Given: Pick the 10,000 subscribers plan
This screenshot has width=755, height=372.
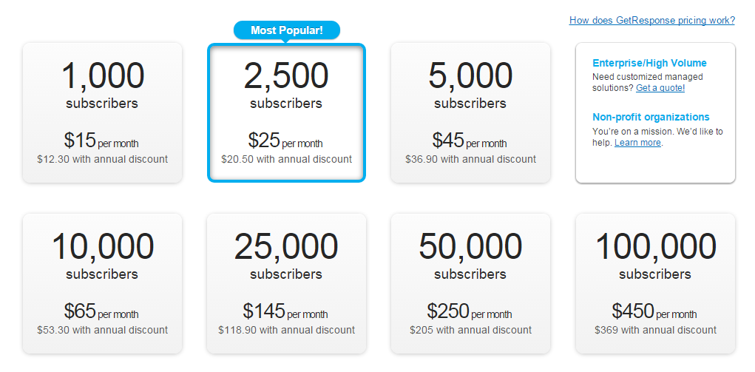Looking at the screenshot, I should coord(102,283).
